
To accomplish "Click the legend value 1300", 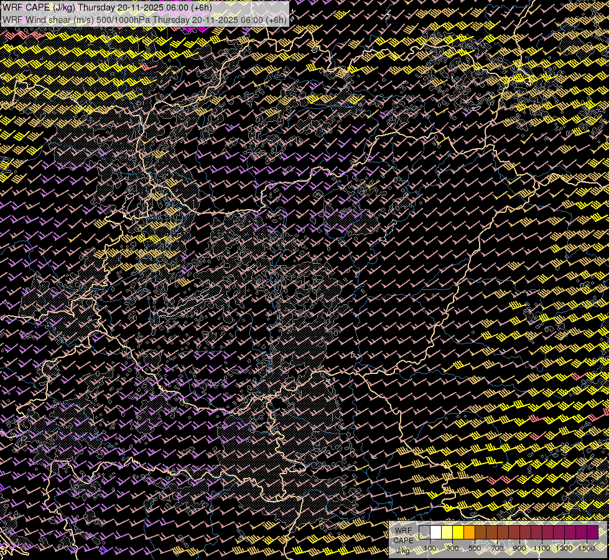I will [564, 548].
